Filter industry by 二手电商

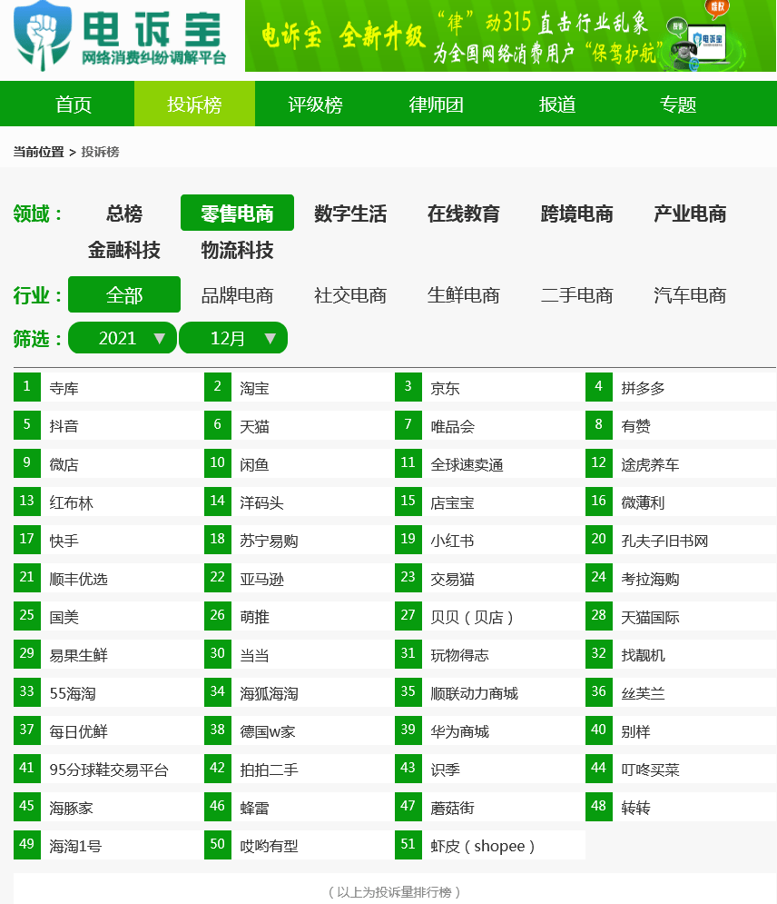coord(576,294)
